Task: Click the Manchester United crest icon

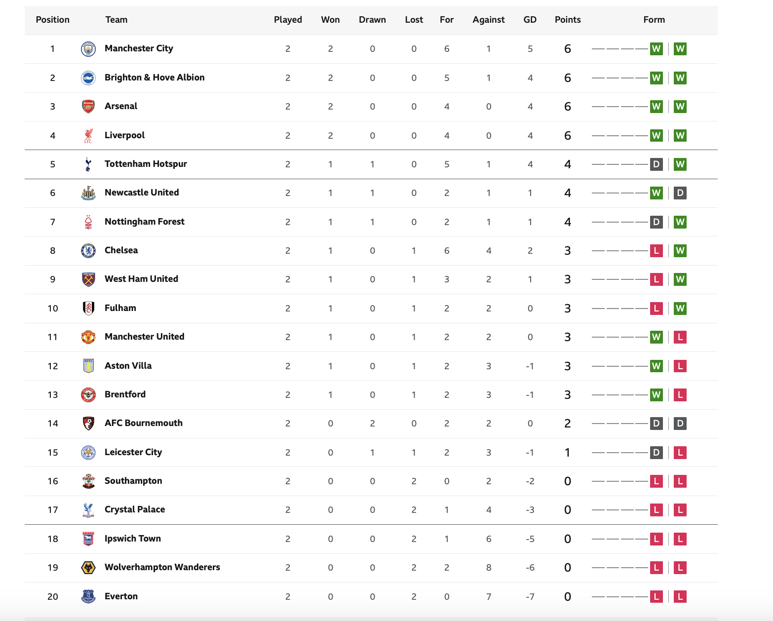Action: point(88,337)
